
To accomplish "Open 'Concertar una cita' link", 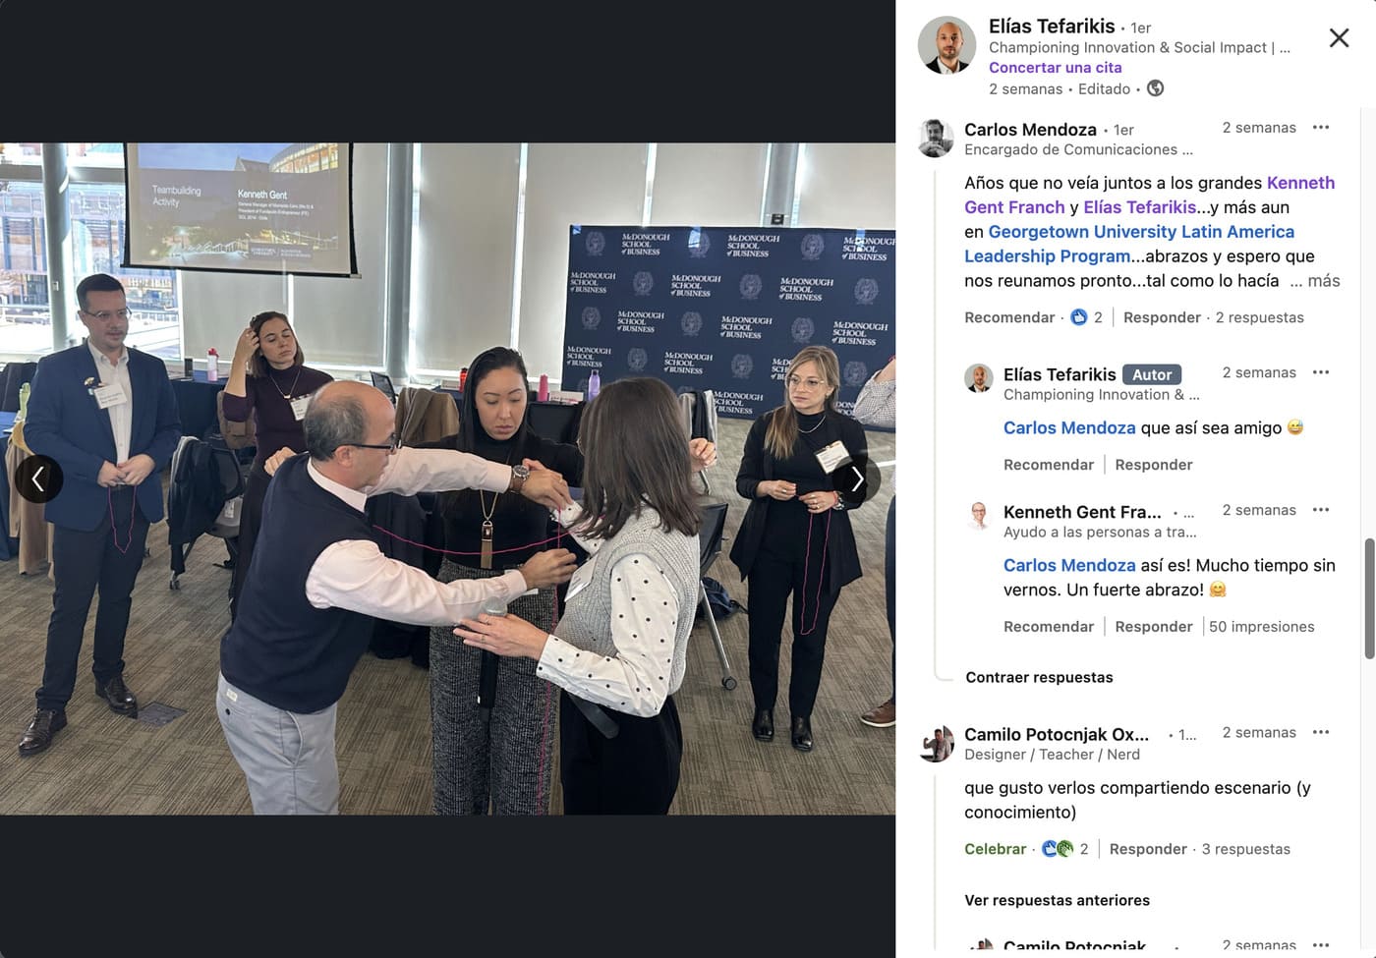I will (x=1055, y=68).
